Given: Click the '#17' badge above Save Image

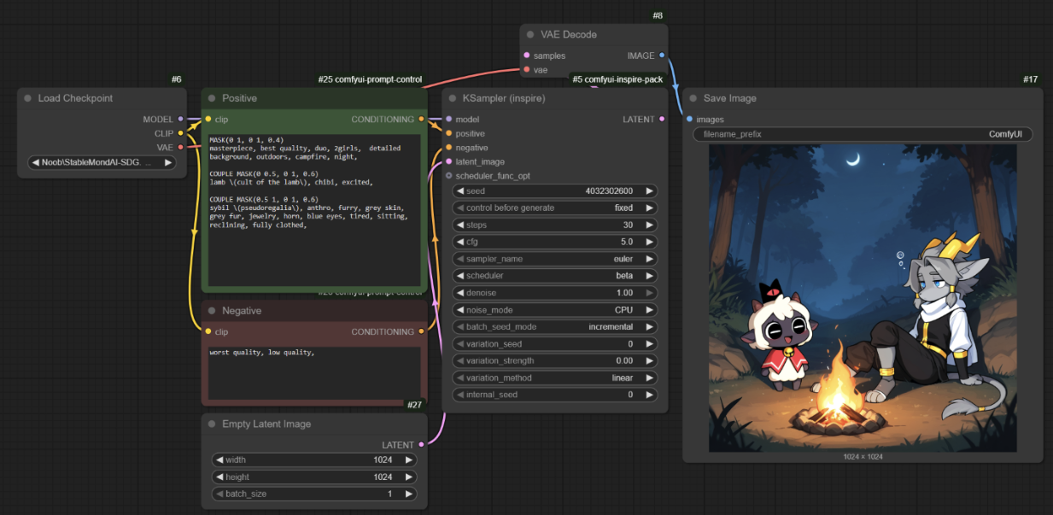Looking at the screenshot, I should click(x=1030, y=79).
